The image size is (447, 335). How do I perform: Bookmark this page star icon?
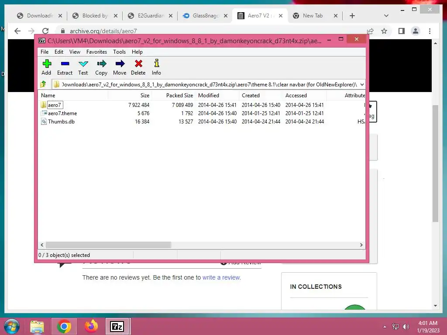coord(384,31)
